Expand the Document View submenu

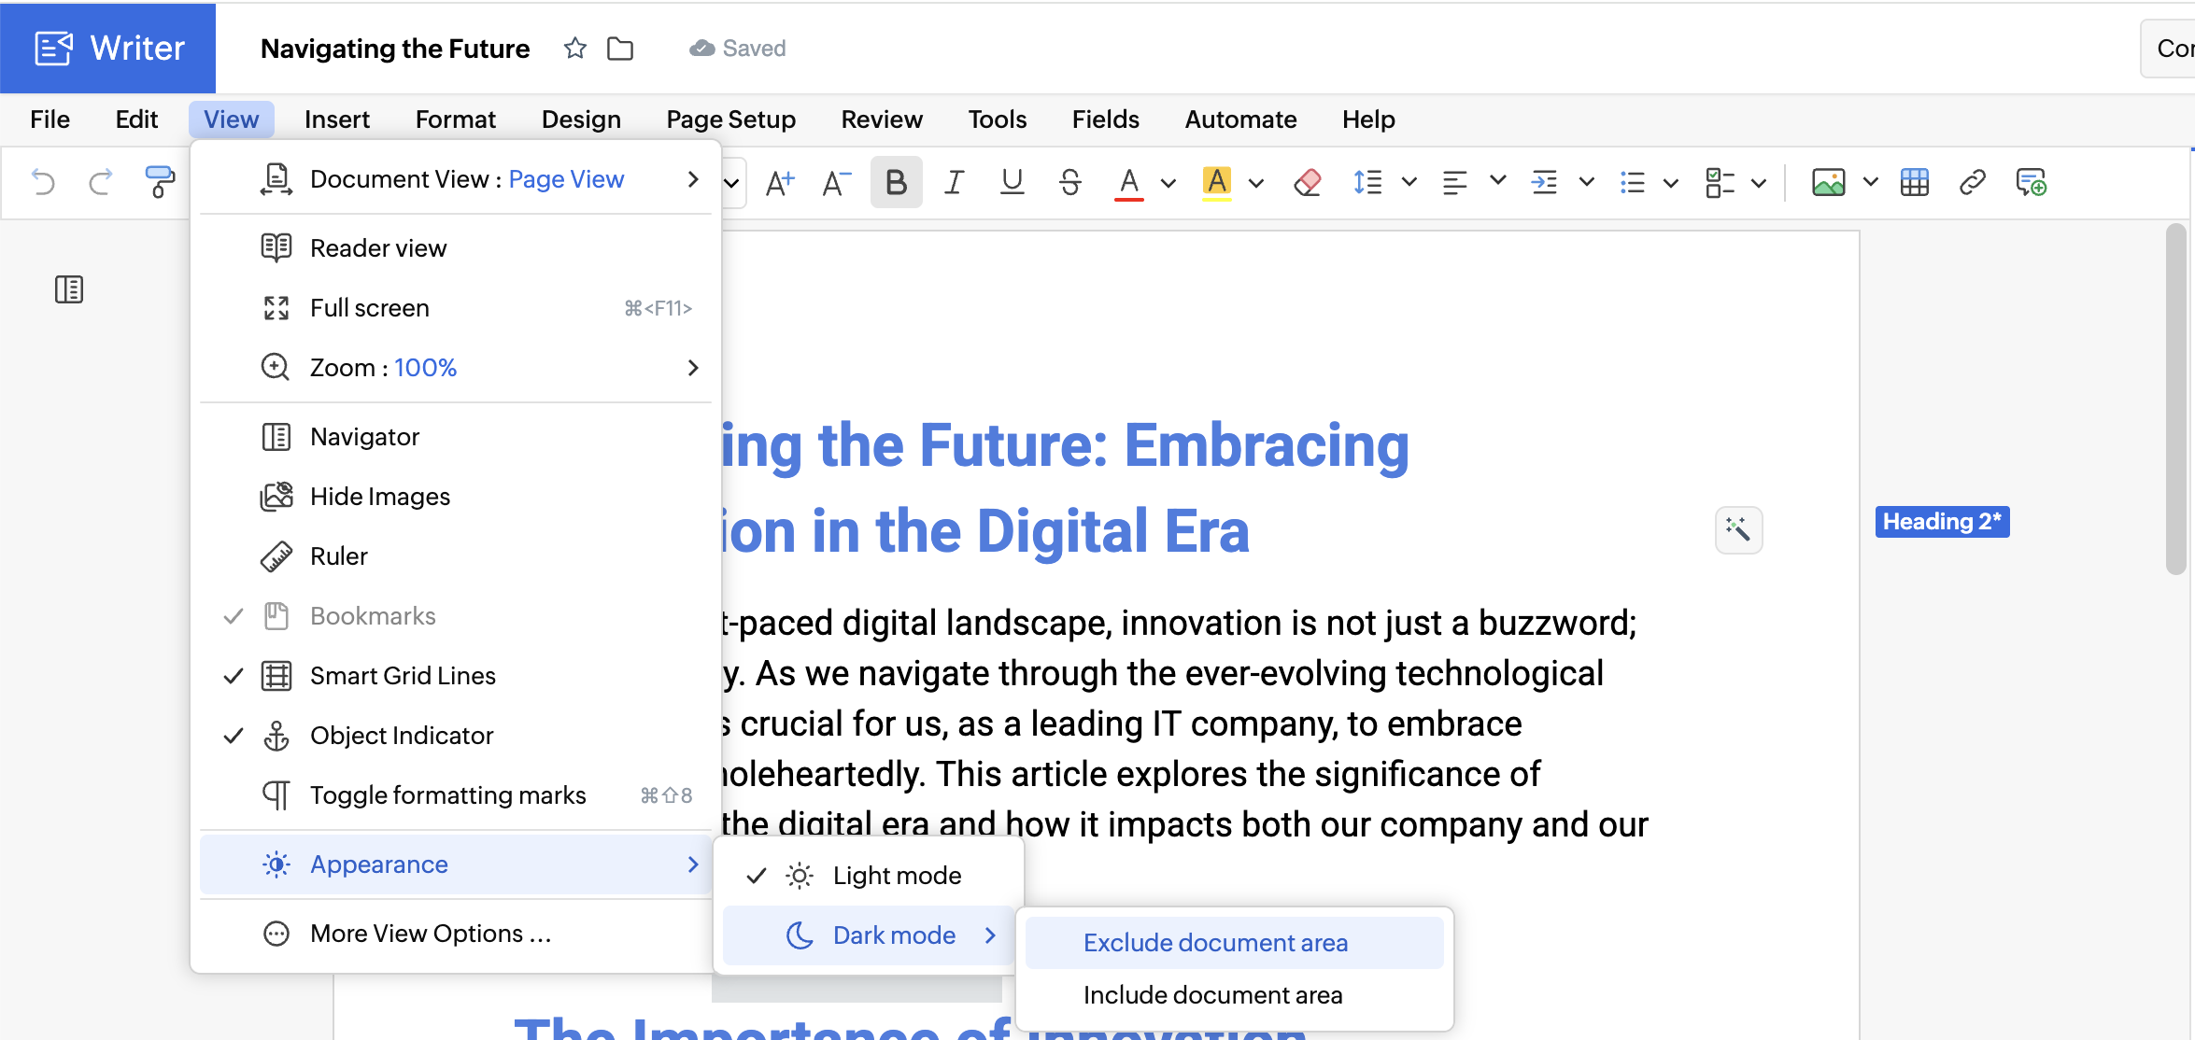[x=467, y=179]
